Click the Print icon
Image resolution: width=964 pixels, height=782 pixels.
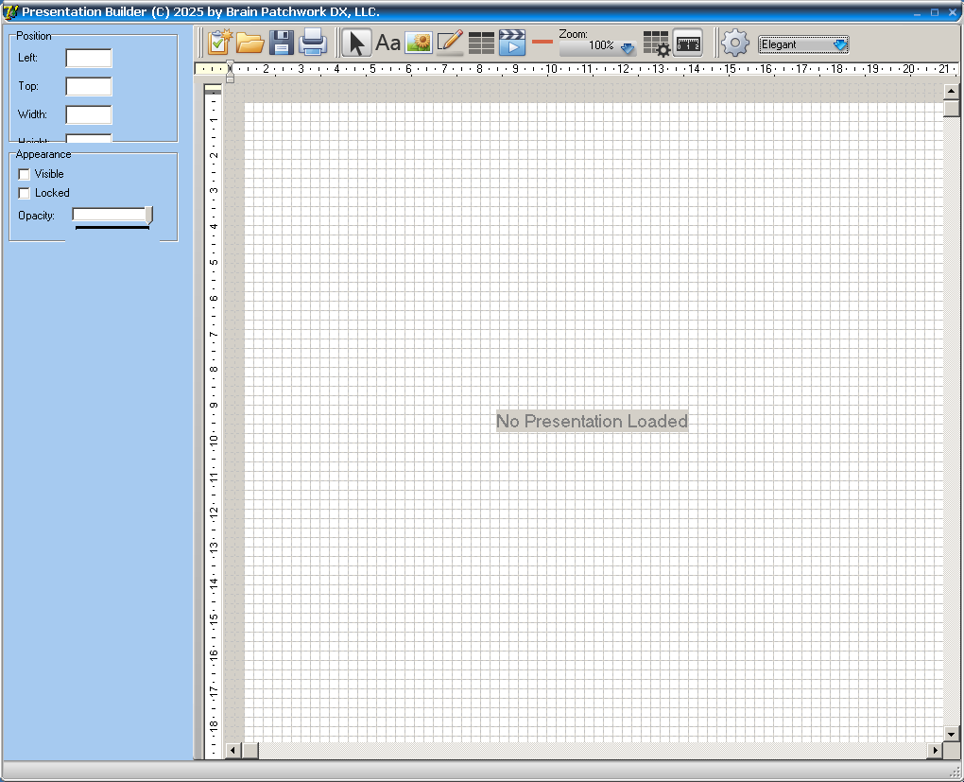pyautogui.click(x=313, y=43)
